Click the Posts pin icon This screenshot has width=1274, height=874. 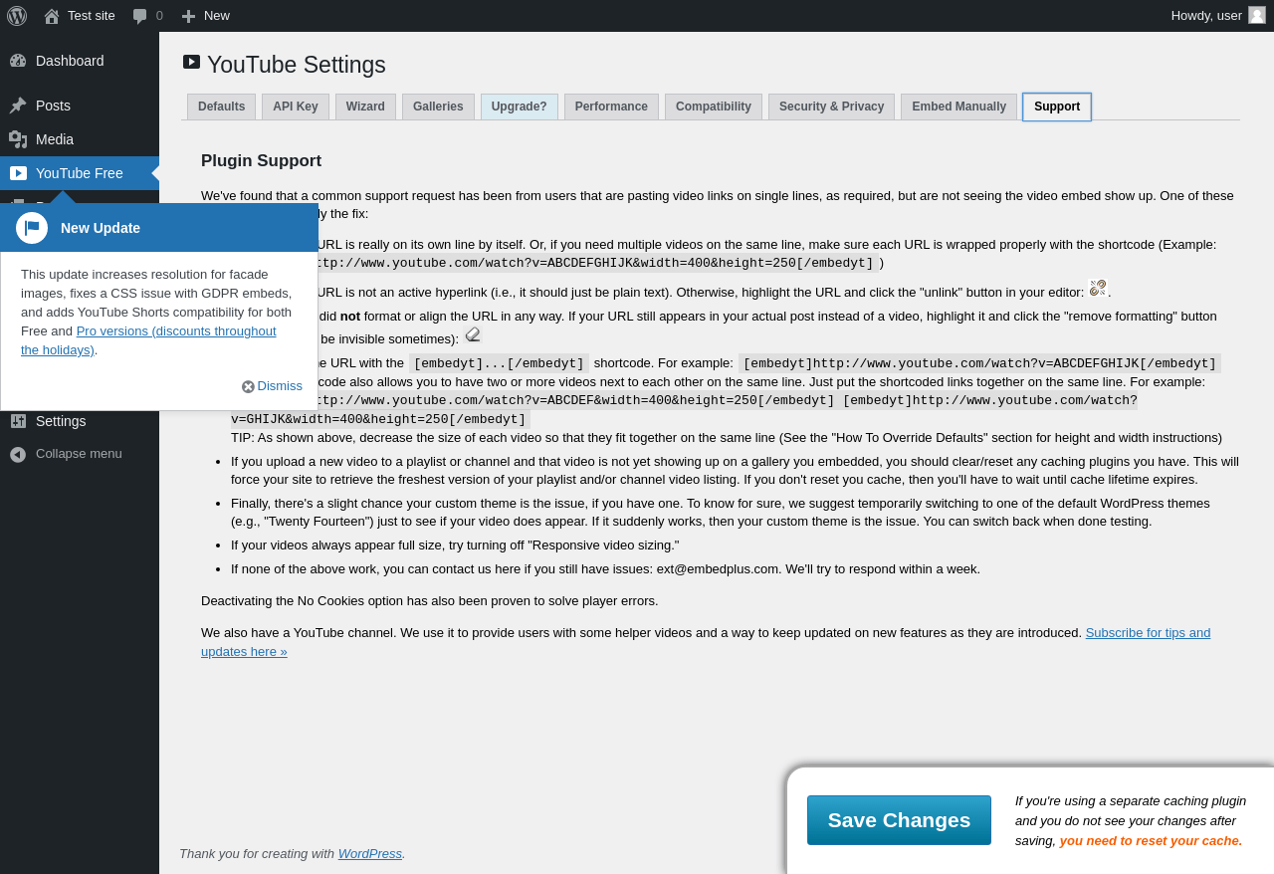coord(18,106)
